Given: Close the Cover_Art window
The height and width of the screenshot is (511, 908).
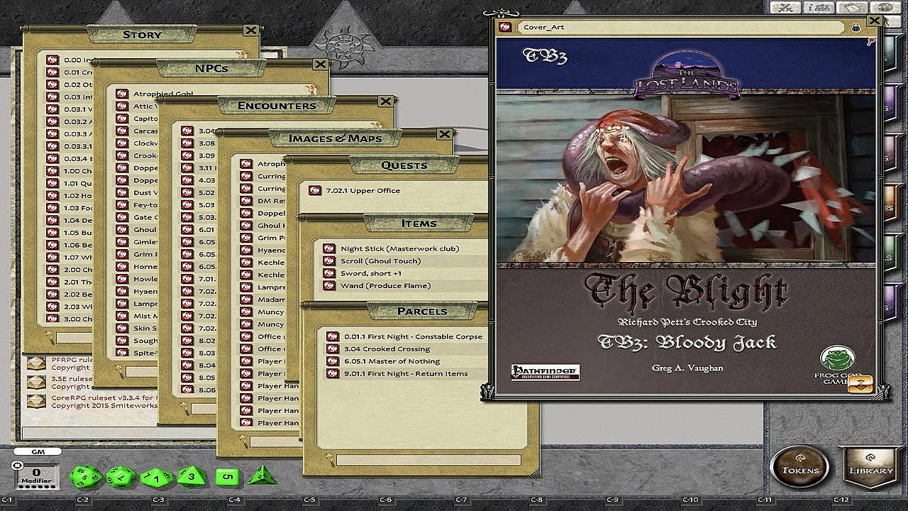Looking at the screenshot, I should 874,21.
